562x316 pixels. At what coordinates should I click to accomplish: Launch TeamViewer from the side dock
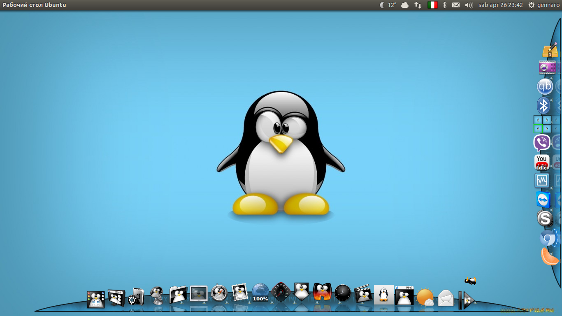[543, 200]
